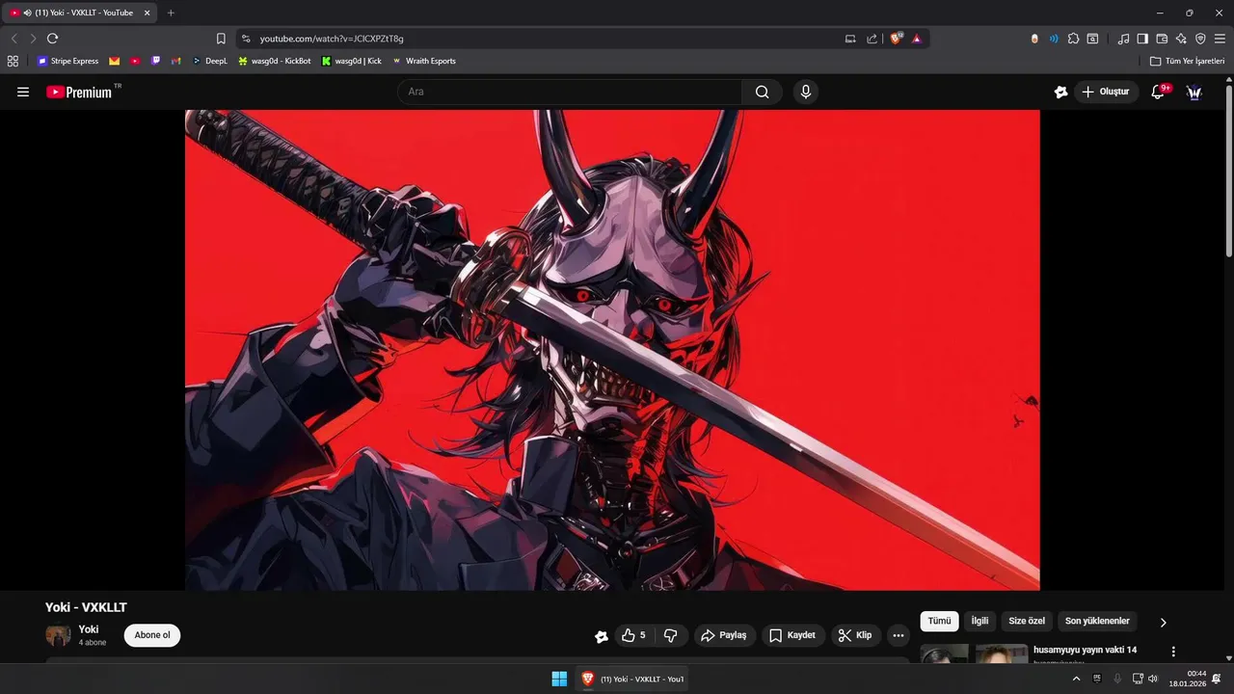The height and width of the screenshot is (694, 1234).
Task: Open the wasg0d | Kick bookmark
Action: 352,61
